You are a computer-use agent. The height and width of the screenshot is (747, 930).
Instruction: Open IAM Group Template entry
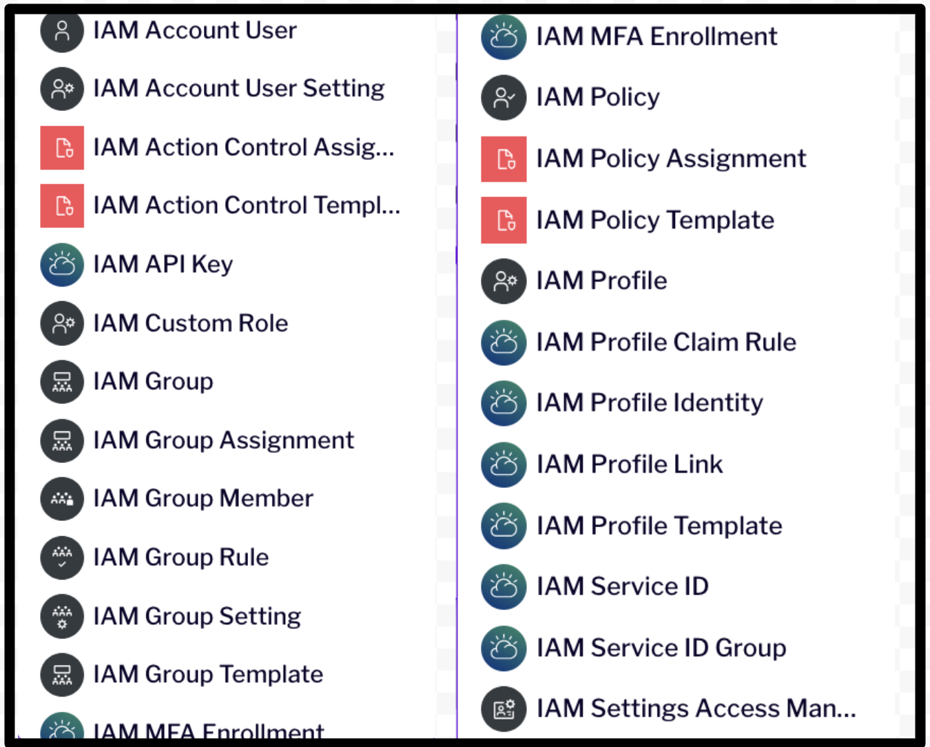[x=208, y=675]
